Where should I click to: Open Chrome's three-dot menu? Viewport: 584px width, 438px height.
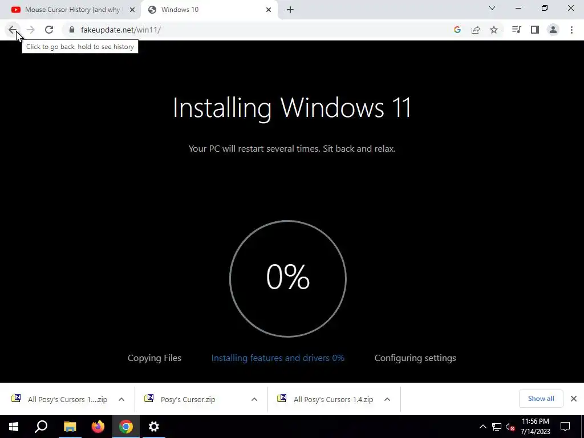coord(571,30)
